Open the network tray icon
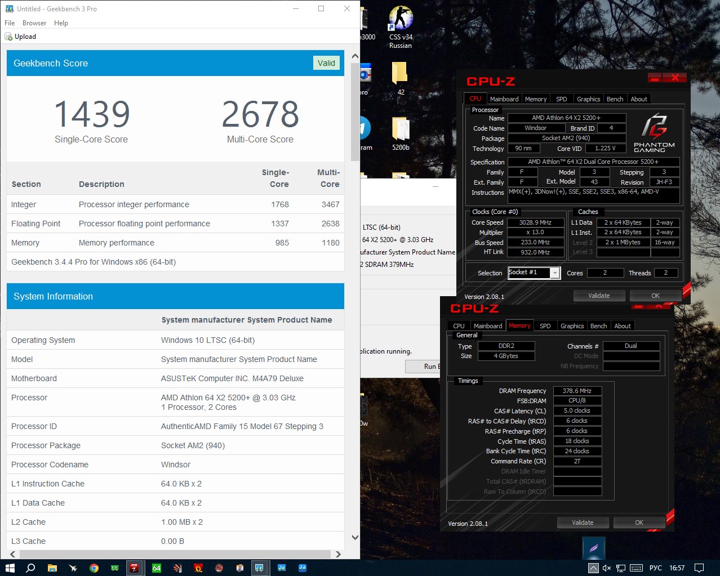Image resolution: width=720 pixels, height=576 pixels. coord(621,568)
